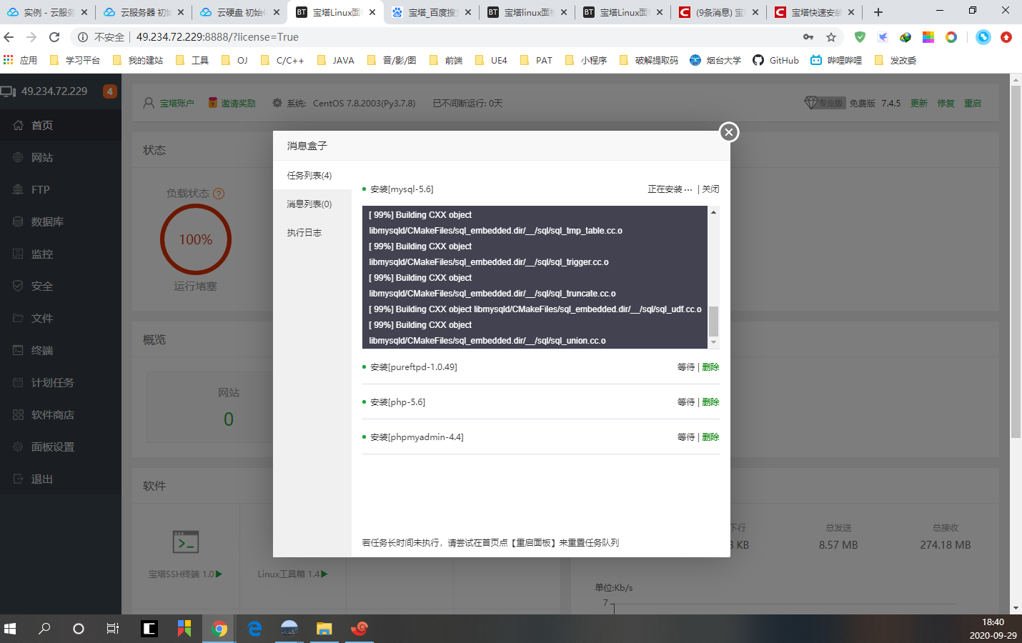Click the log output scrollbar up arrow
This screenshot has height=643, width=1022.
coord(713,212)
